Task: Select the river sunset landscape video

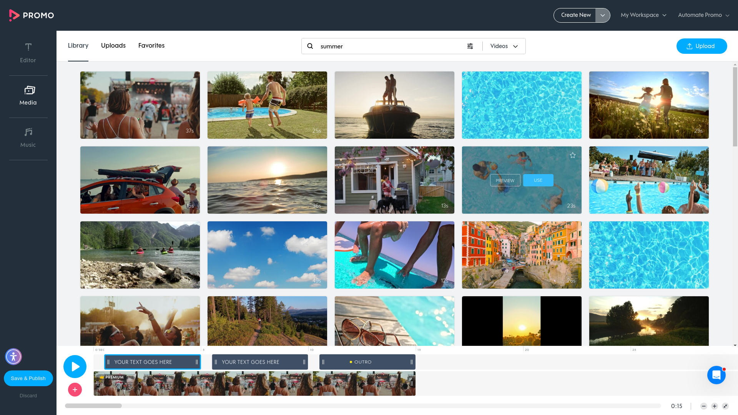Action: click(649, 321)
